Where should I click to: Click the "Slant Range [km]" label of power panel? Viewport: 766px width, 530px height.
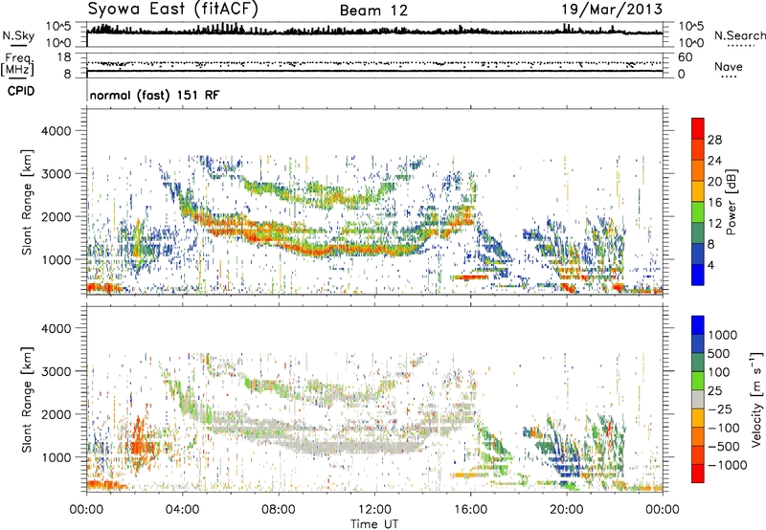pyautogui.click(x=27, y=202)
